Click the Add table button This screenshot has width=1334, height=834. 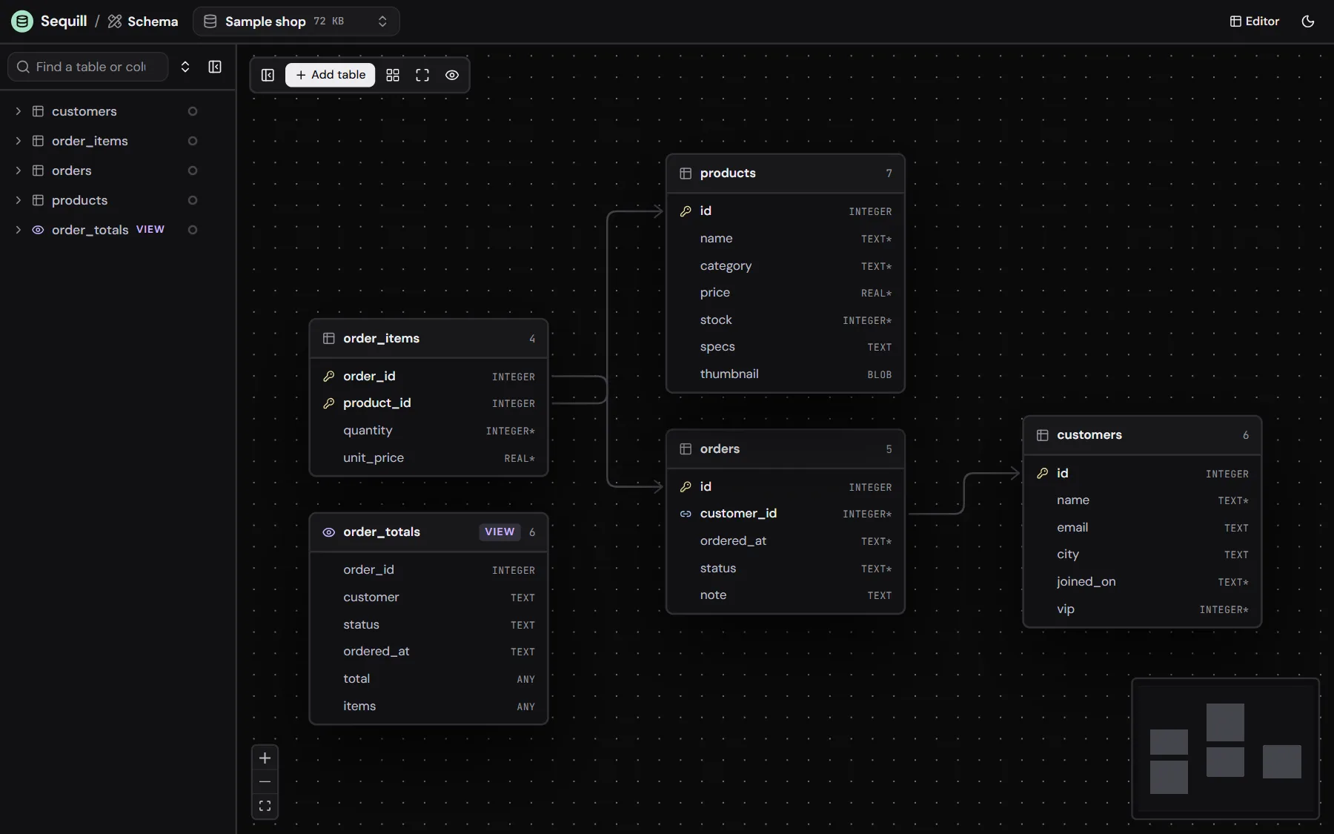click(x=331, y=75)
